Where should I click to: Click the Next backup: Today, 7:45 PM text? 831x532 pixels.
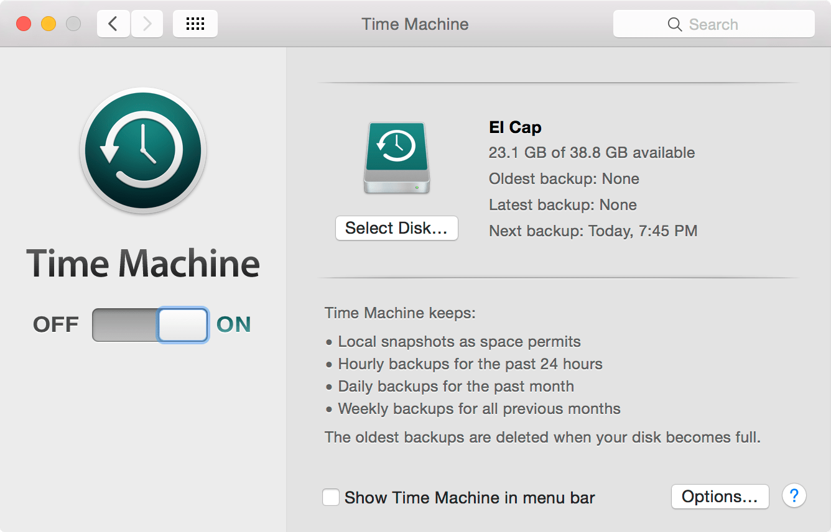[593, 231]
